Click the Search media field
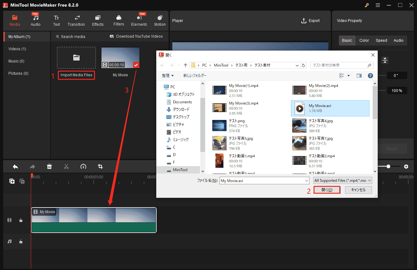The image size is (417, 270). [x=73, y=37]
